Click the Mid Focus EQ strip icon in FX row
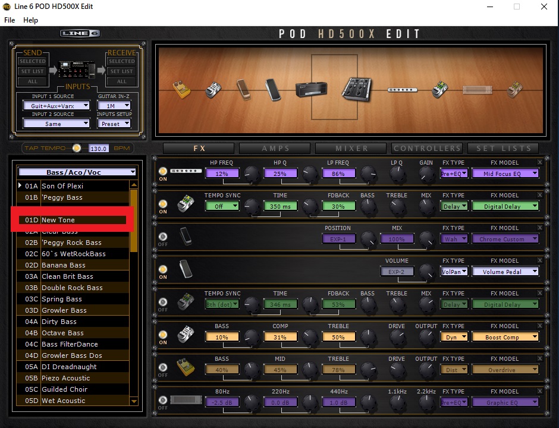 [186, 171]
